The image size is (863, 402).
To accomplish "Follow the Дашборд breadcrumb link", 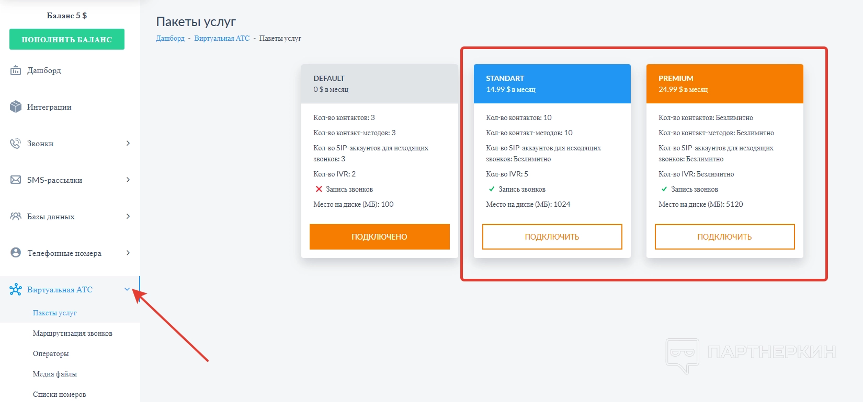I will pos(170,38).
